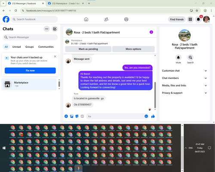Show hidden system tray icons chevron
Screen dimensions: 215x172
coord(186,148)
